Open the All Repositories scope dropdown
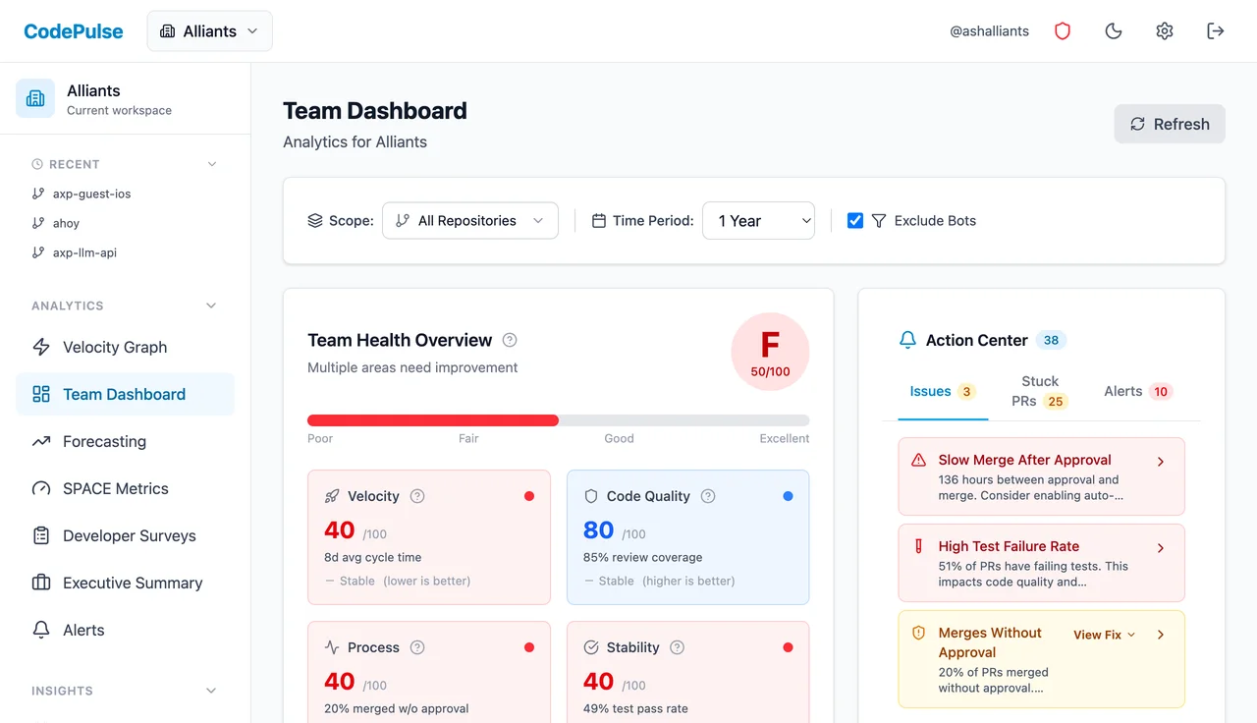 pos(470,221)
